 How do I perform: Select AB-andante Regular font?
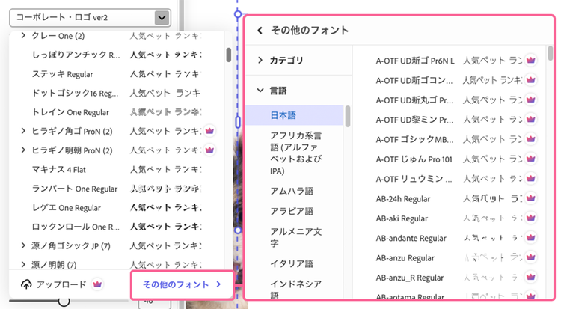coord(411,238)
